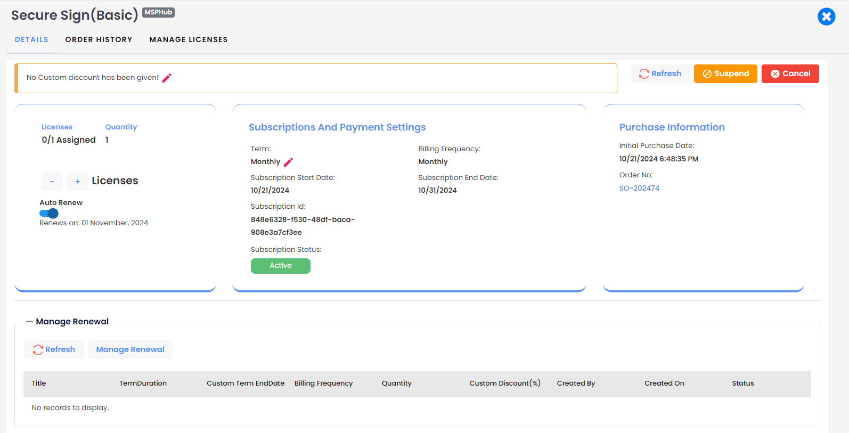849x433 pixels.
Task: Toggle the Auto Renew switch
Action: 49,213
